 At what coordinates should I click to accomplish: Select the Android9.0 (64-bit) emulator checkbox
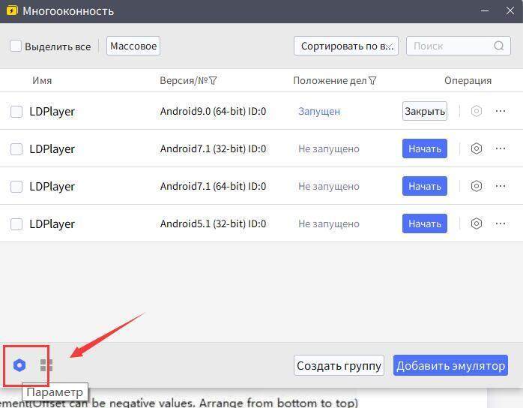[x=16, y=112]
